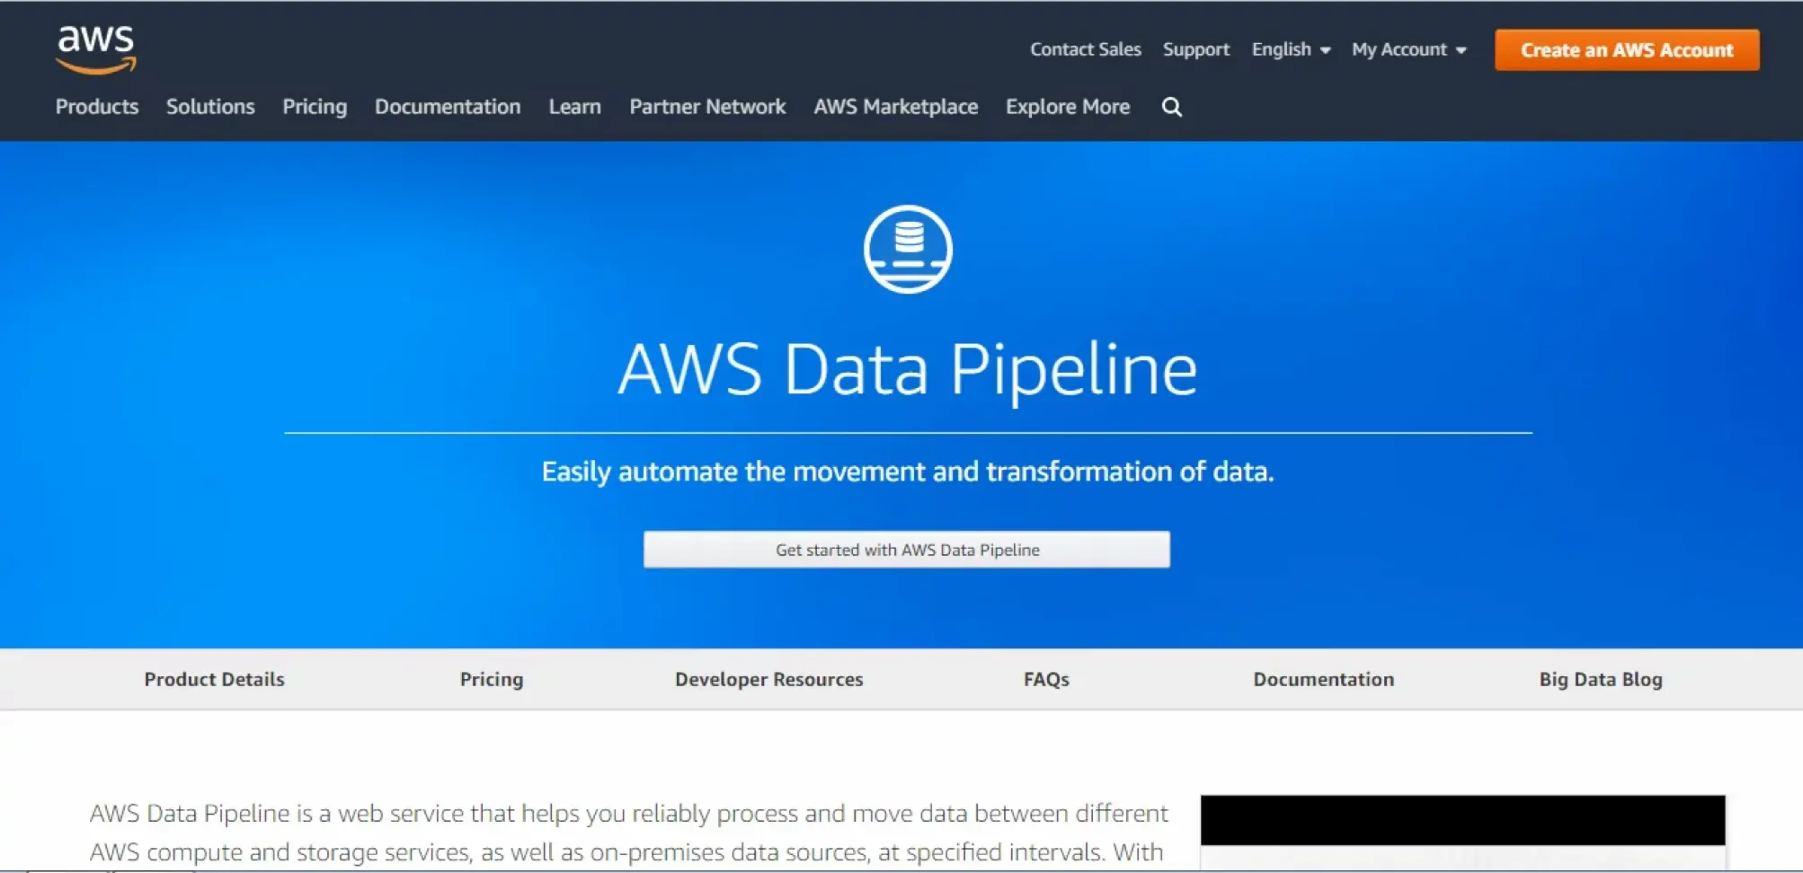The width and height of the screenshot is (1803, 873).
Task: Click Get started with AWS Data Pipeline
Action: tap(906, 549)
